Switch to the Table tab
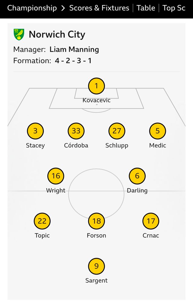 [146, 8]
